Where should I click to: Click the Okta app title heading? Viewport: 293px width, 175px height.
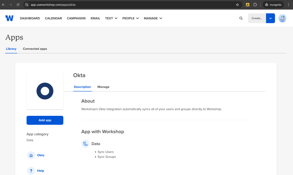79,75
